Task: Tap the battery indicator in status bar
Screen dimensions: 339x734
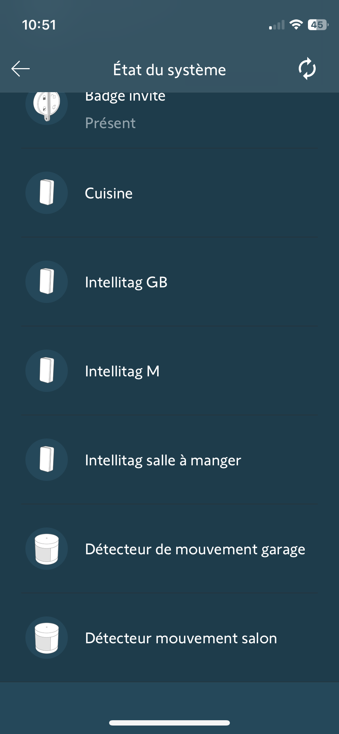Action: pos(318,25)
